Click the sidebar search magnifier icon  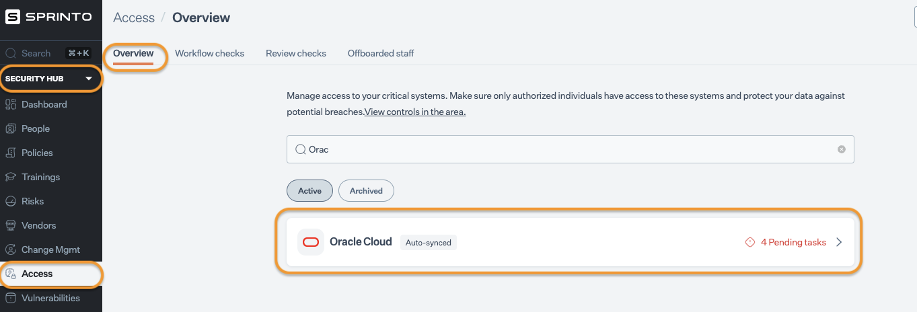pos(11,53)
